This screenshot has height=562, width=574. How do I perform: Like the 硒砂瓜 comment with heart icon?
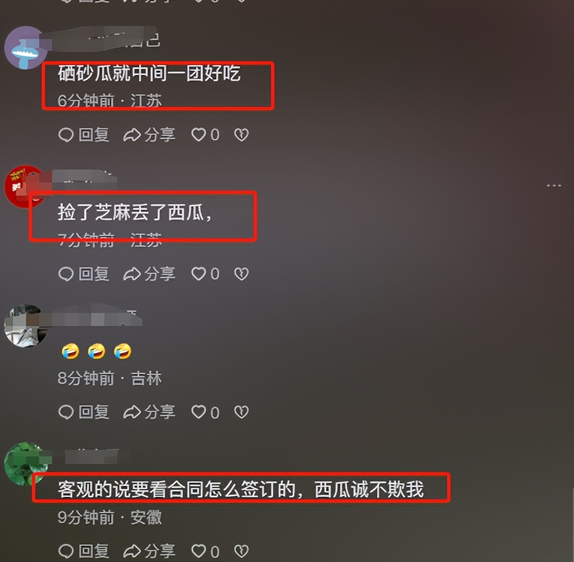205,135
